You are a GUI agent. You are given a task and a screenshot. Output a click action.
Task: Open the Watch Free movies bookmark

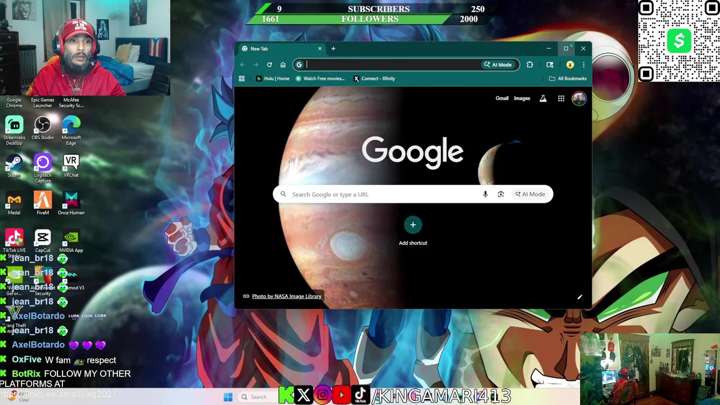click(x=320, y=79)
